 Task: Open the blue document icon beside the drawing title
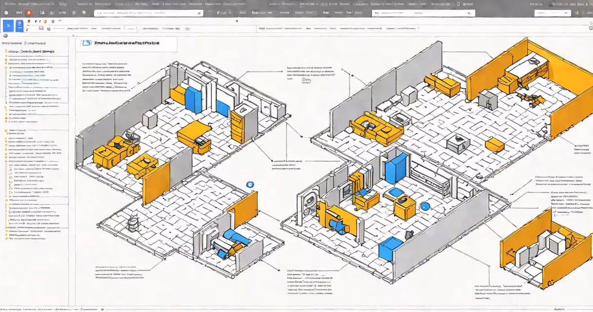86,43
